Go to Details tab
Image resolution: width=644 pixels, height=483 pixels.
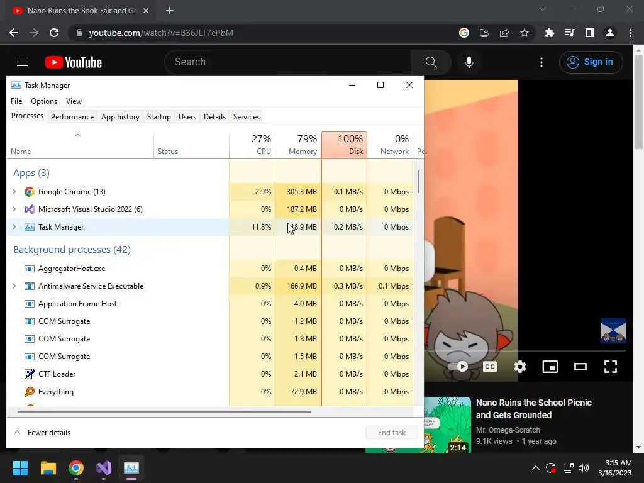(215, 117)
